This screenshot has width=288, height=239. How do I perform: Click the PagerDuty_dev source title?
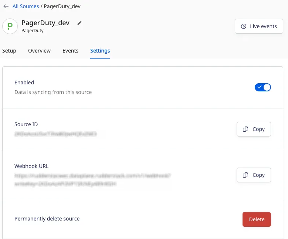[45, 23]
